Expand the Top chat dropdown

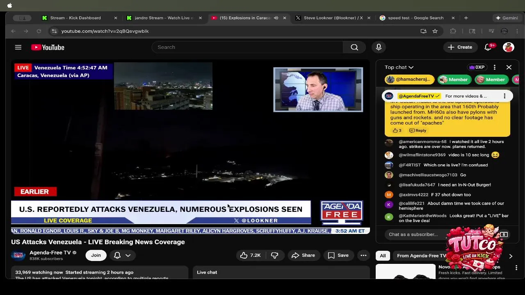pos(399,67)
